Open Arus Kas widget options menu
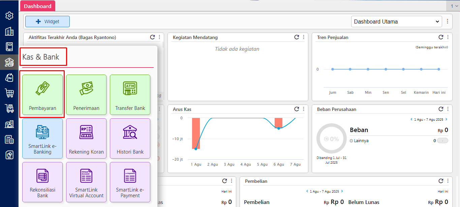Viewport: 460px width, 207px height. click(304, 109)
